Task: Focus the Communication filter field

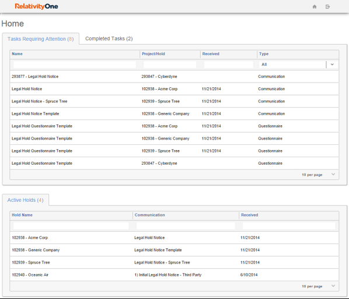Action: [186, 226]
